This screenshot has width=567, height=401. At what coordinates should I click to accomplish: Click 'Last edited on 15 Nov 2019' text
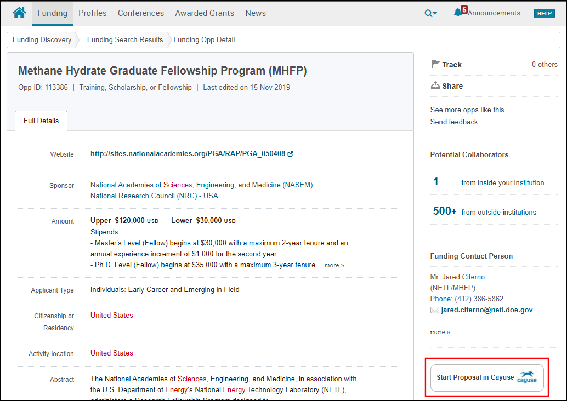[x=247, y=88]
